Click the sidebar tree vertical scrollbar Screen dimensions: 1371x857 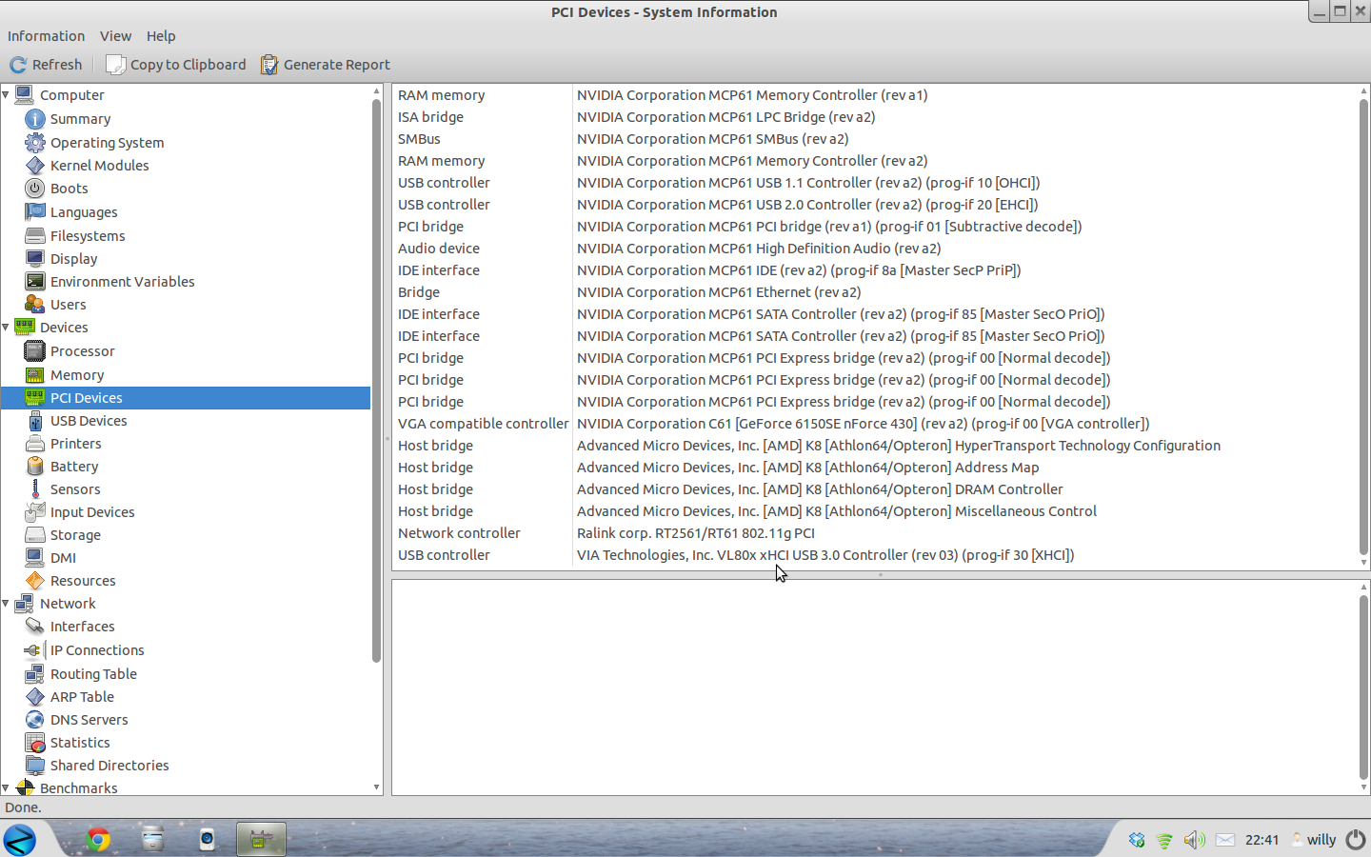pos(376,381)
